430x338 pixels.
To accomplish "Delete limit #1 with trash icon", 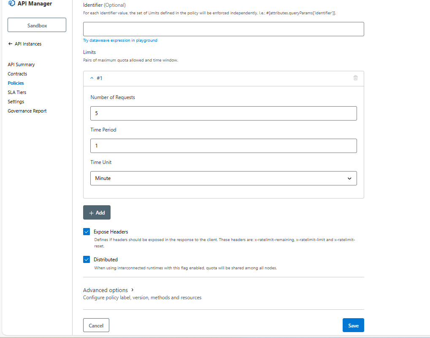I will pyautogui.click(x=355, y=78).
